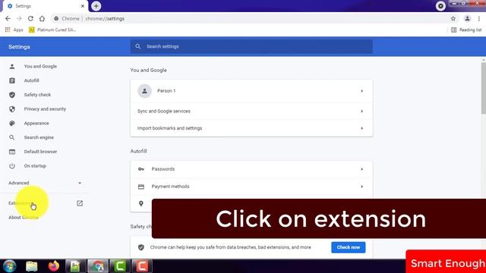Screen dimensions: 486x273
Task: Open the Apps shortcut in bookmarks bar
Action: [14, 30]
